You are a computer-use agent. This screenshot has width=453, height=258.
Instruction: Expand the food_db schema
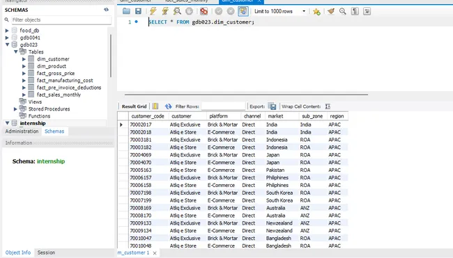pos(7,31)
